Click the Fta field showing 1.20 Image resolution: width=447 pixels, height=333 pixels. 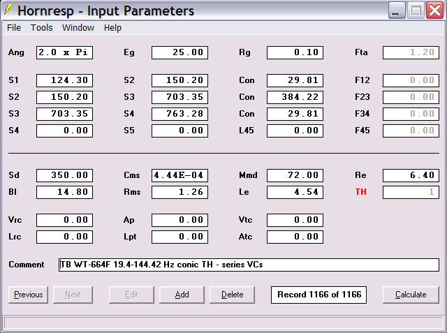[411, 52]
